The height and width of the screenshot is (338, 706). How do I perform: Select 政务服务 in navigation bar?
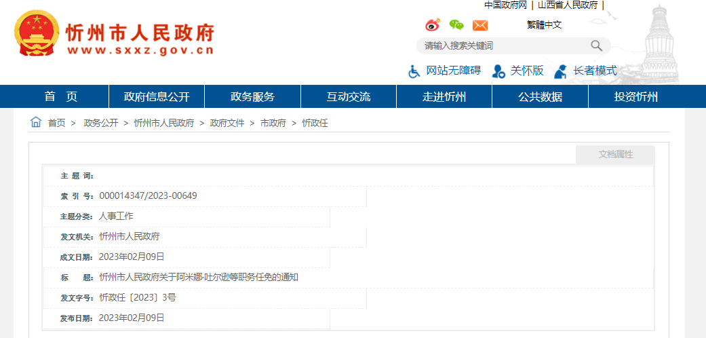click(x=252, y=96)
